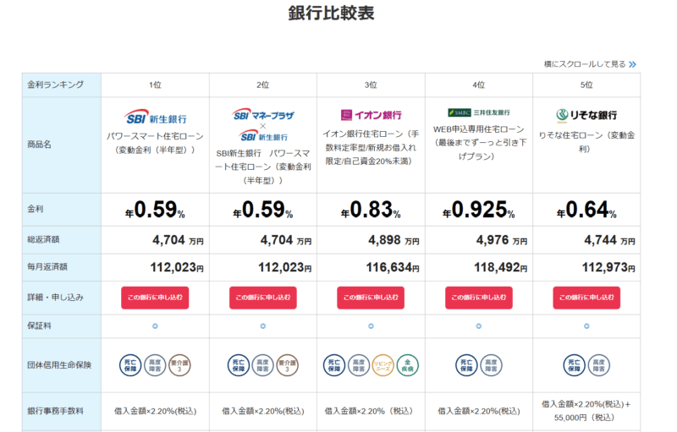Click 死亡保障 badge in りそな銀行 column
The width and height of the screenshot is (677, 432).
click(575, 364)
